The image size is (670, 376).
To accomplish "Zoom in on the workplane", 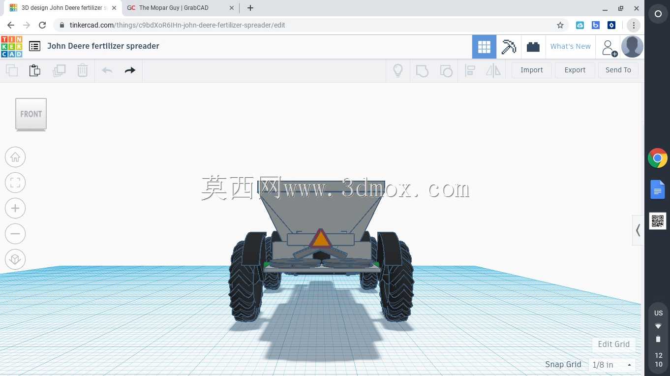I will 15,208.
